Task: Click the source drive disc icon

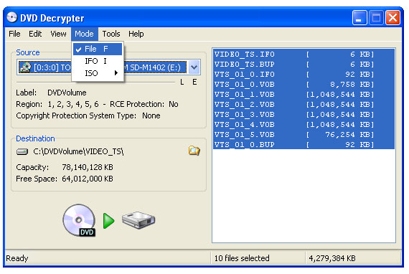Action: tap(25, 67)
